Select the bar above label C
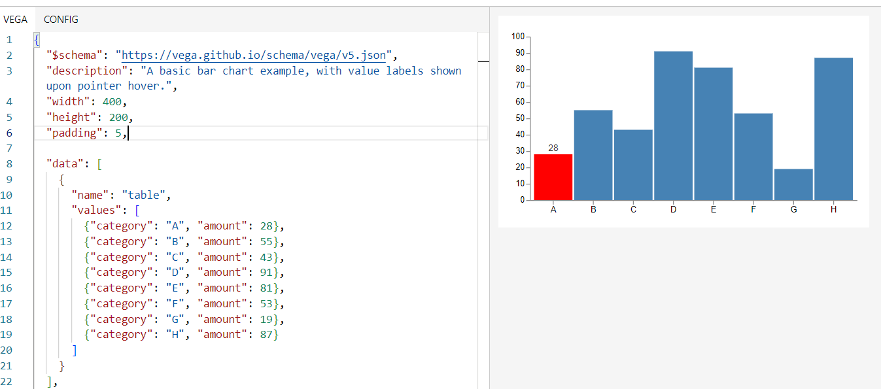This screenshot has width=881, height=389. pos(633,165)
